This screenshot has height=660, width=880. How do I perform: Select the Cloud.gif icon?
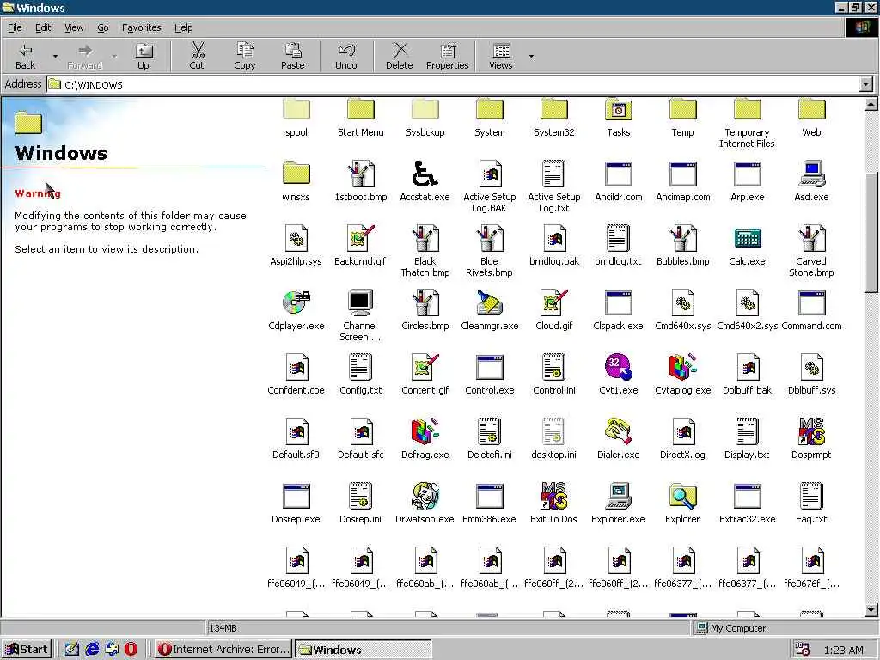click(x=553, y=303)
